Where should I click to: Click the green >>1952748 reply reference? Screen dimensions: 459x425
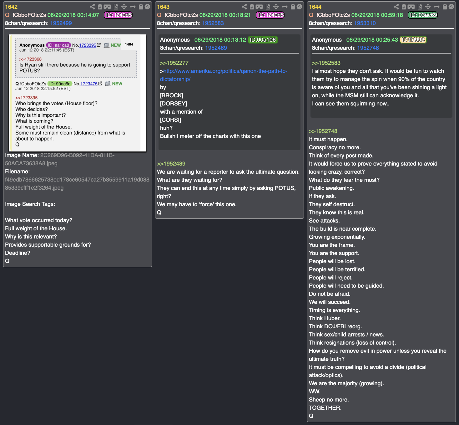tap(323, 131)
